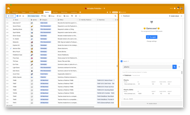190x115 pixels.
Task: Check the Apricorn Box row checkbox
Action: [x=7, y=48]
